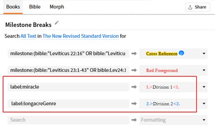
Task: Click The New Revised Standard Version link
Action: pos(81,36)
